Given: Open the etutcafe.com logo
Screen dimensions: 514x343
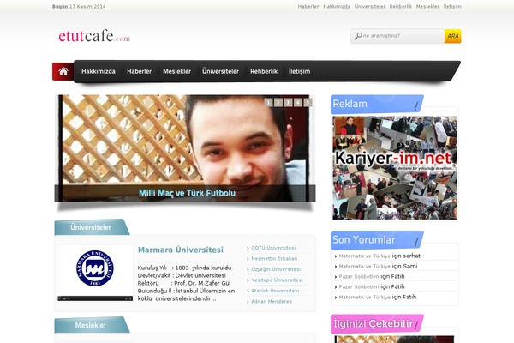Looking at the screenshot, I should point(94,36).
